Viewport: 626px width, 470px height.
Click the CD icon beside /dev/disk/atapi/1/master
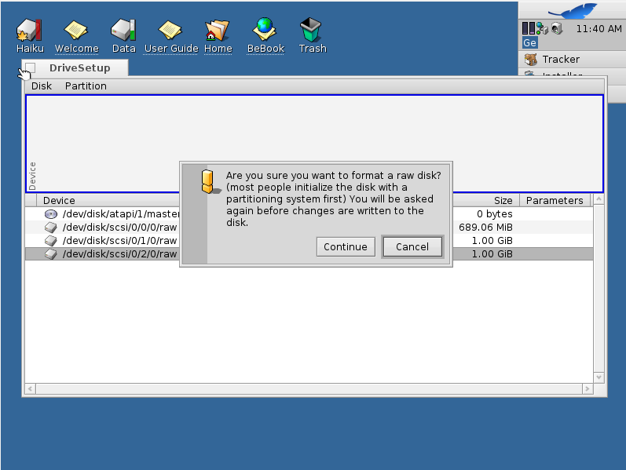(x=51, y=214)
